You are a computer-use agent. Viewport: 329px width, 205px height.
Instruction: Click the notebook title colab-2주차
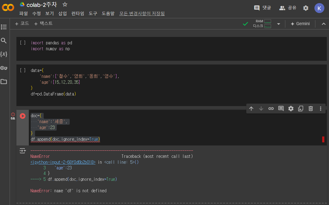42,5
